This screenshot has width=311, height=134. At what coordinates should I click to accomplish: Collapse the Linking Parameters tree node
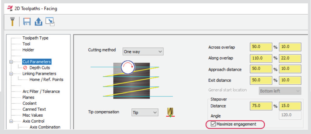pos(11,74)
